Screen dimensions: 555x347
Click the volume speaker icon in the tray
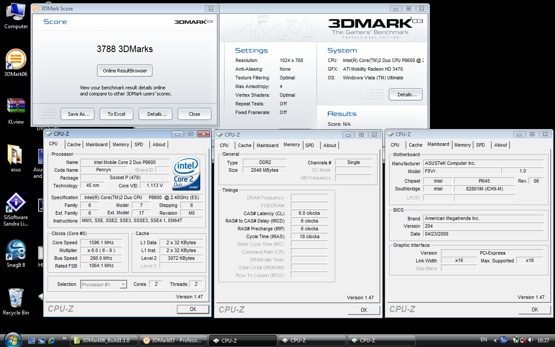(x=531, y=340)
